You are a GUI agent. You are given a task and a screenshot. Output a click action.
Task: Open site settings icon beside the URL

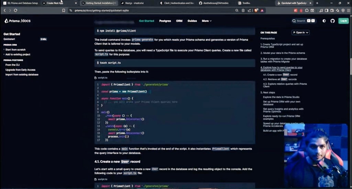coord(71,11)
